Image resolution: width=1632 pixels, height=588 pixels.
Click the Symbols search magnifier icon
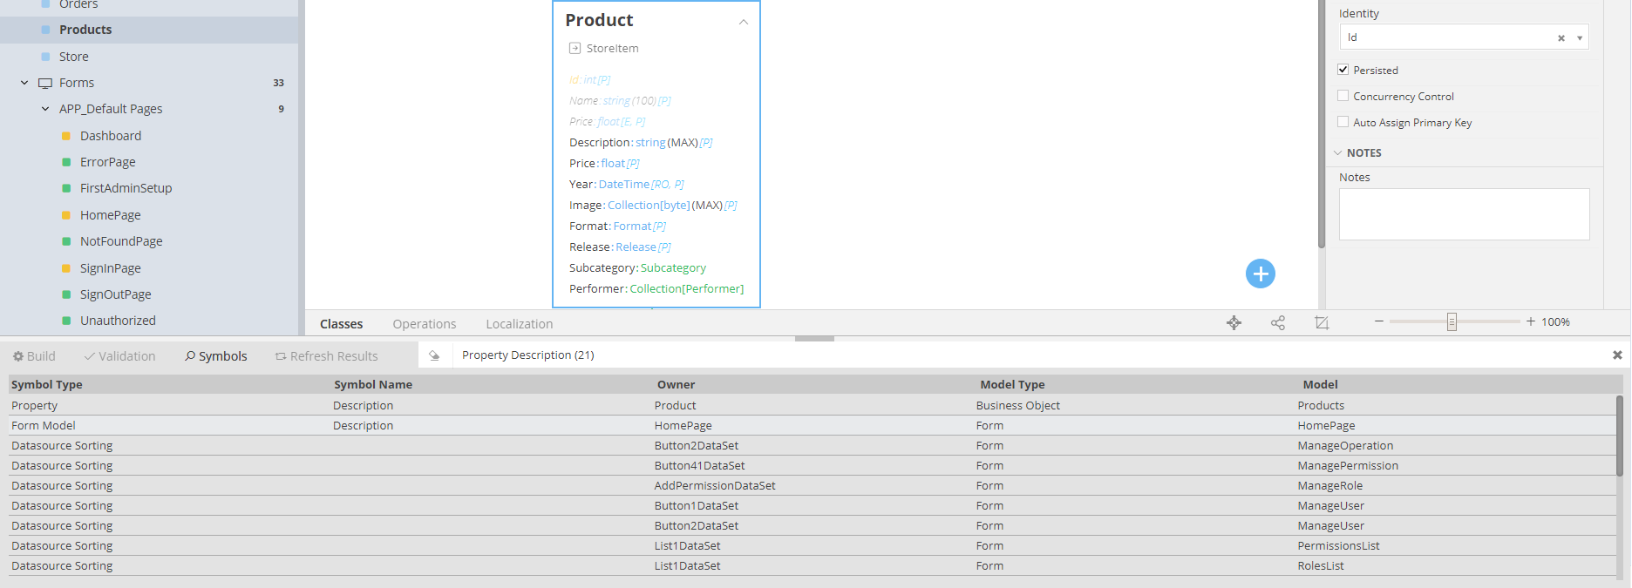click(189, 356)
